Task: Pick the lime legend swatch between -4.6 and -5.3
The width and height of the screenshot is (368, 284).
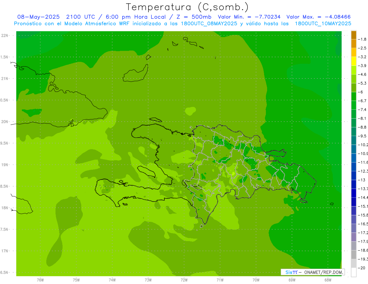Action: click(x=354, y=79)
